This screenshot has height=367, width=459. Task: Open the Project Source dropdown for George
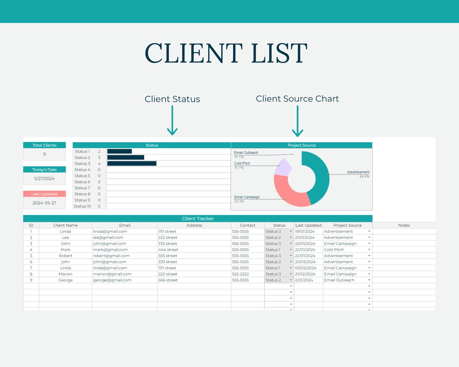pos(369,280)
